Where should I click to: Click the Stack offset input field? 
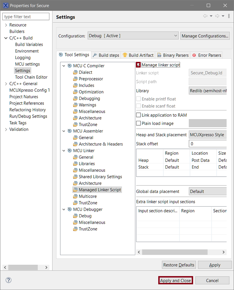[208, 144]
